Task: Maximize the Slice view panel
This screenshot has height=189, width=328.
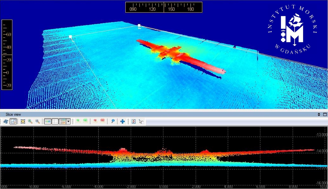Action: [325, 114]
